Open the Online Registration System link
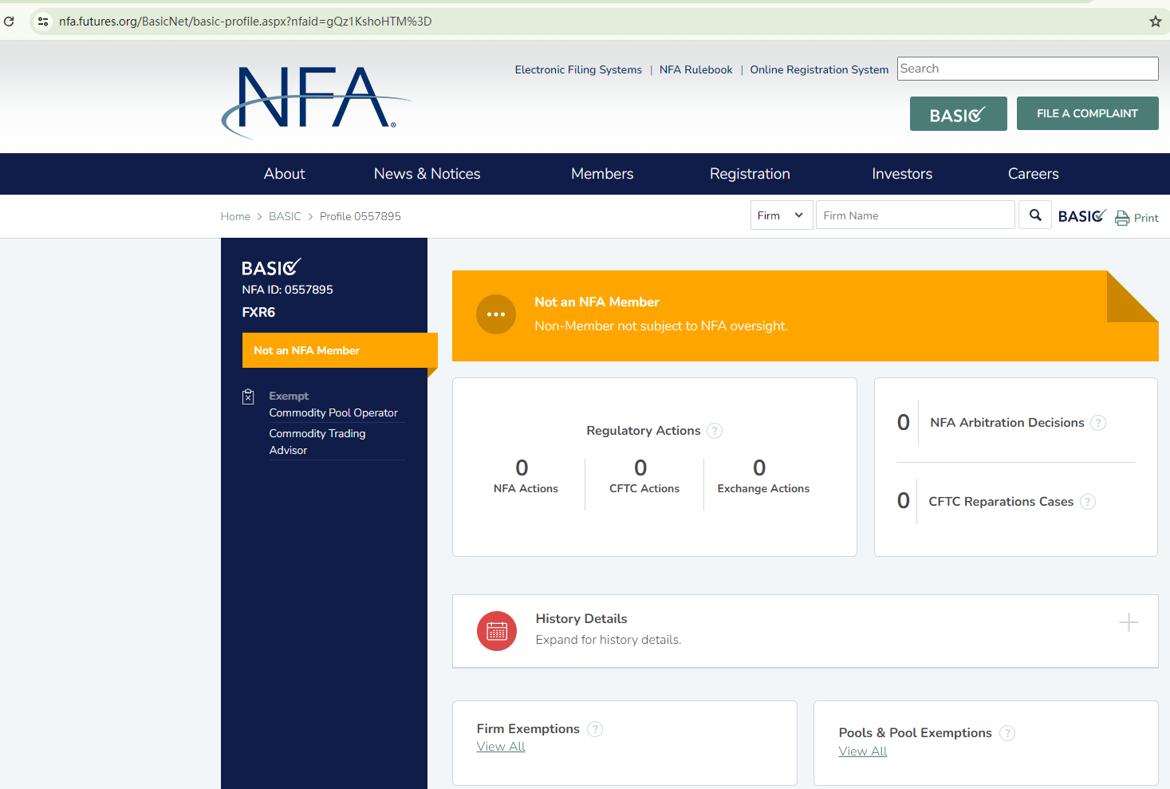1170x789 pixels. pyautogui.click(x=819, y=70)
